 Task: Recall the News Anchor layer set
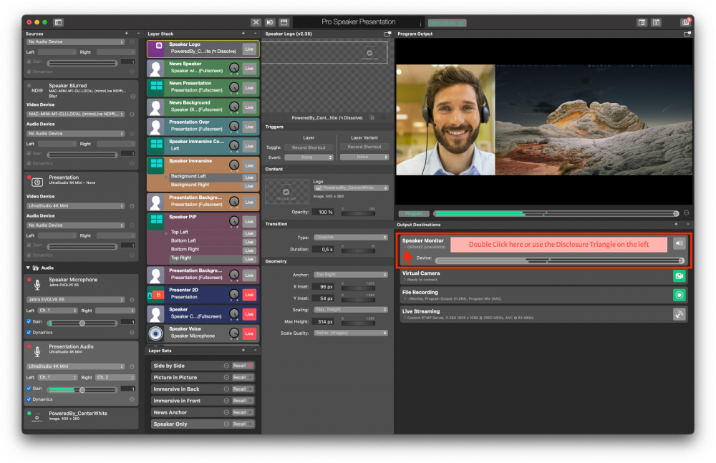pos(243,412)
